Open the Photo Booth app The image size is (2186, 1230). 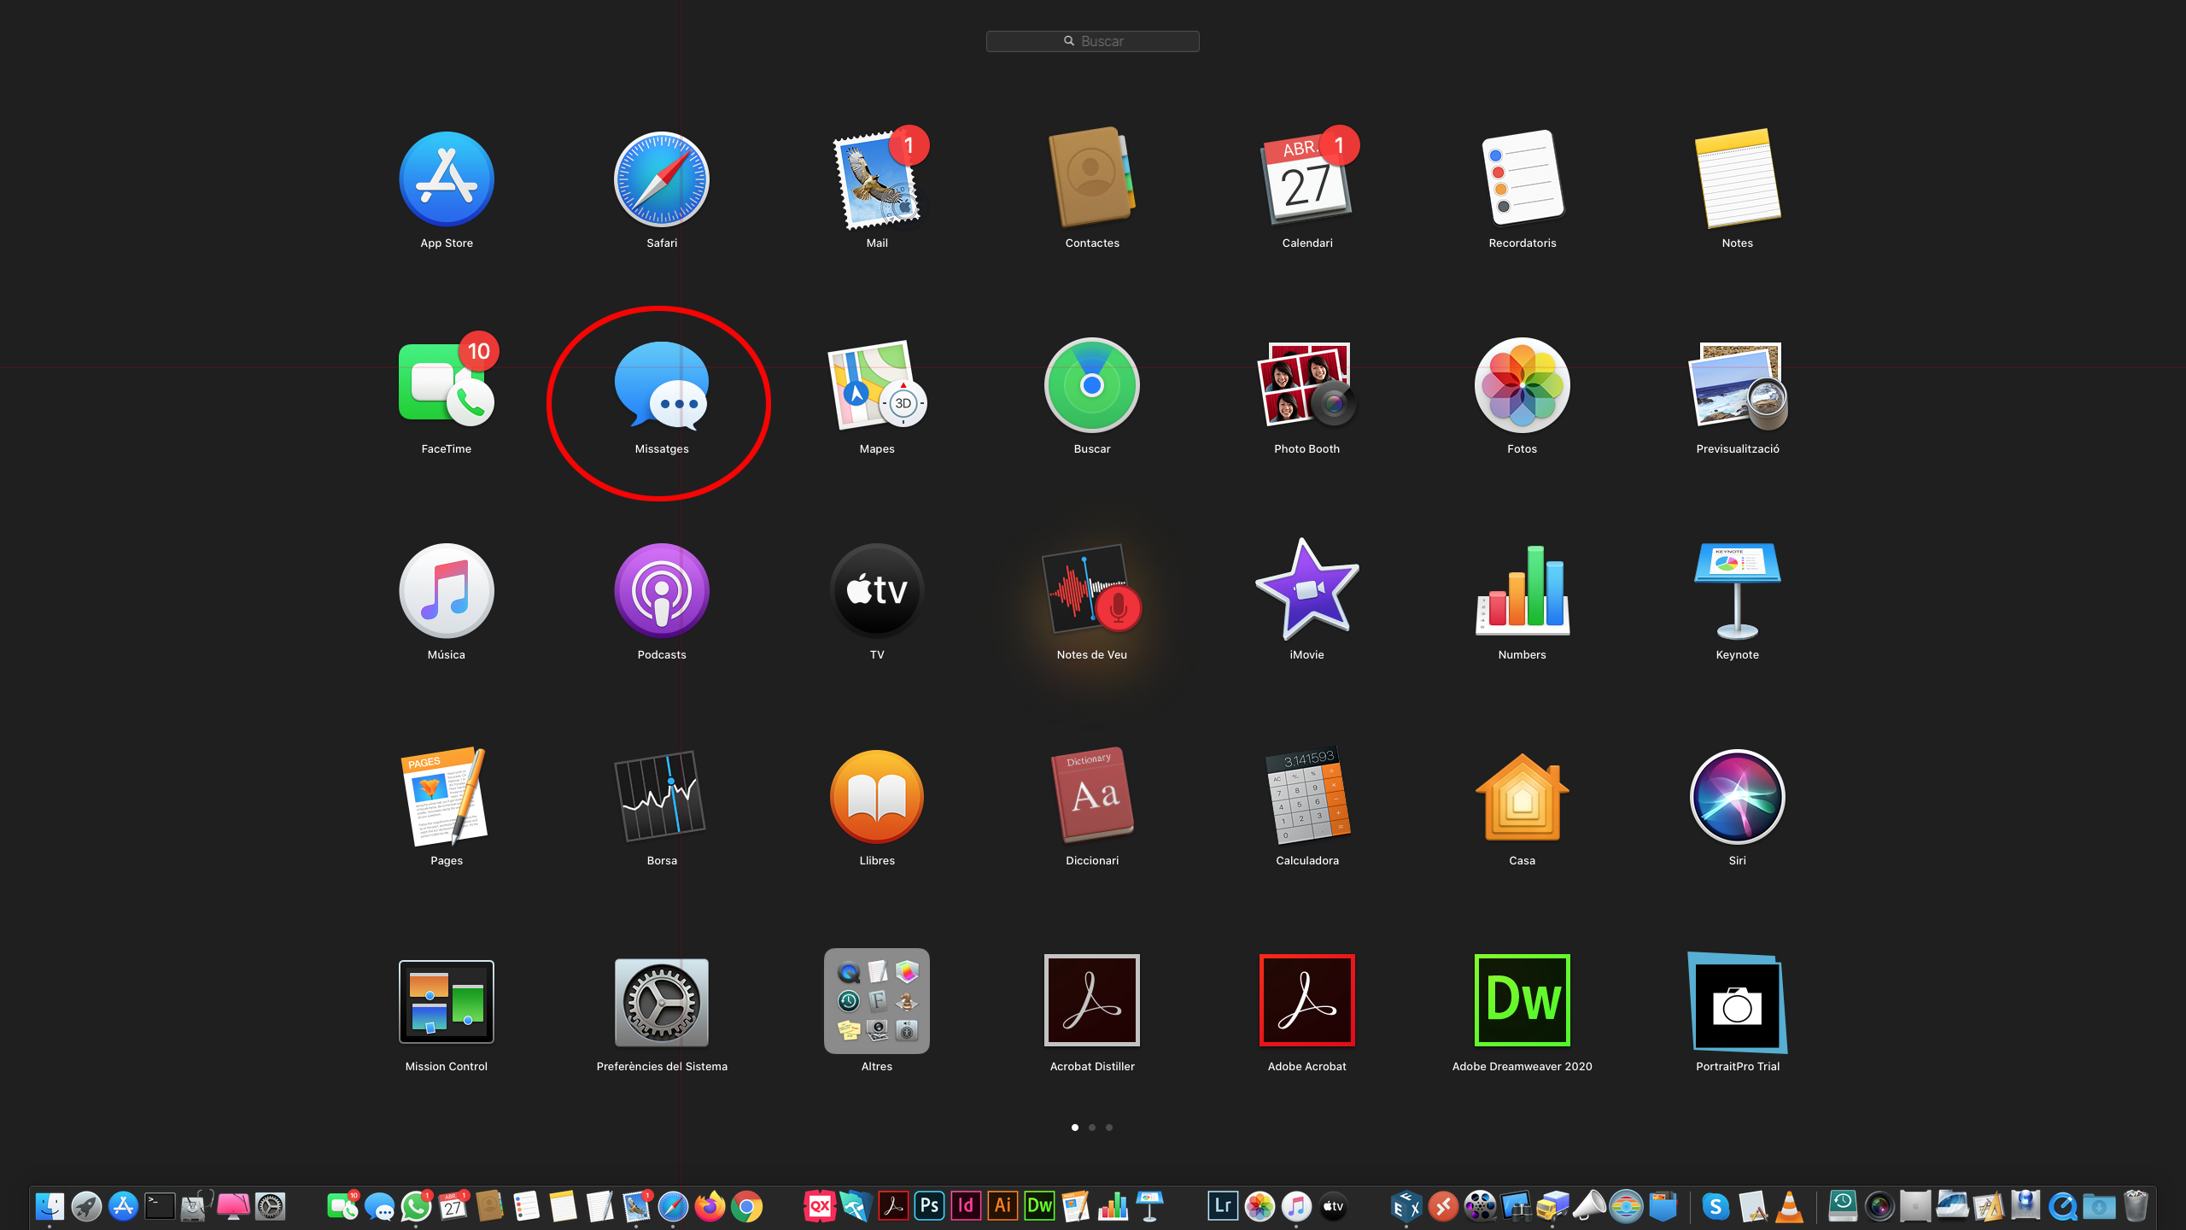tap(1306, 386)
